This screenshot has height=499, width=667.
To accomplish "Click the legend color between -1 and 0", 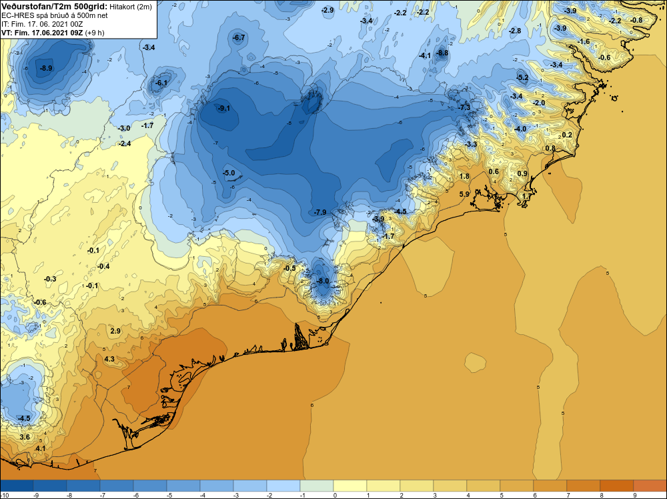I will [x=316, y=486].
